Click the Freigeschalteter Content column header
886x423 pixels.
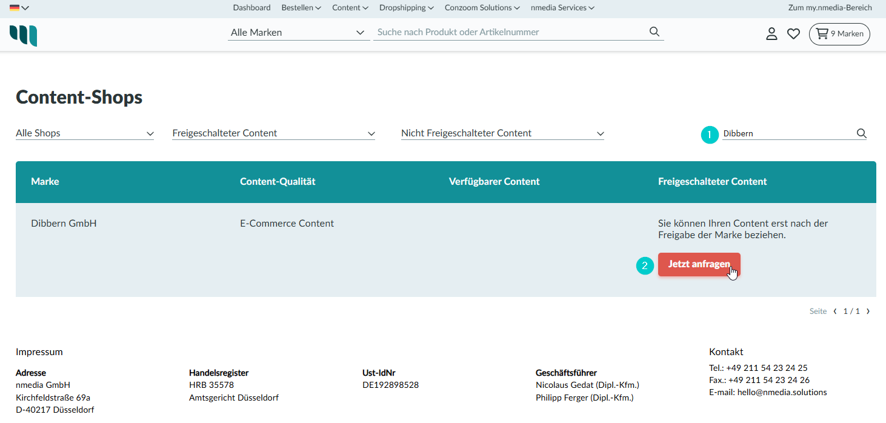[713, 182]
